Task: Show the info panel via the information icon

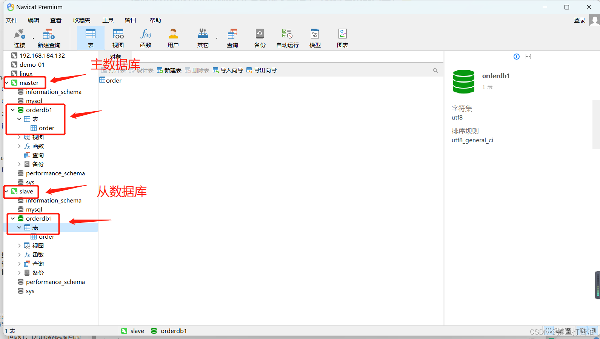Action: (517, 57)
